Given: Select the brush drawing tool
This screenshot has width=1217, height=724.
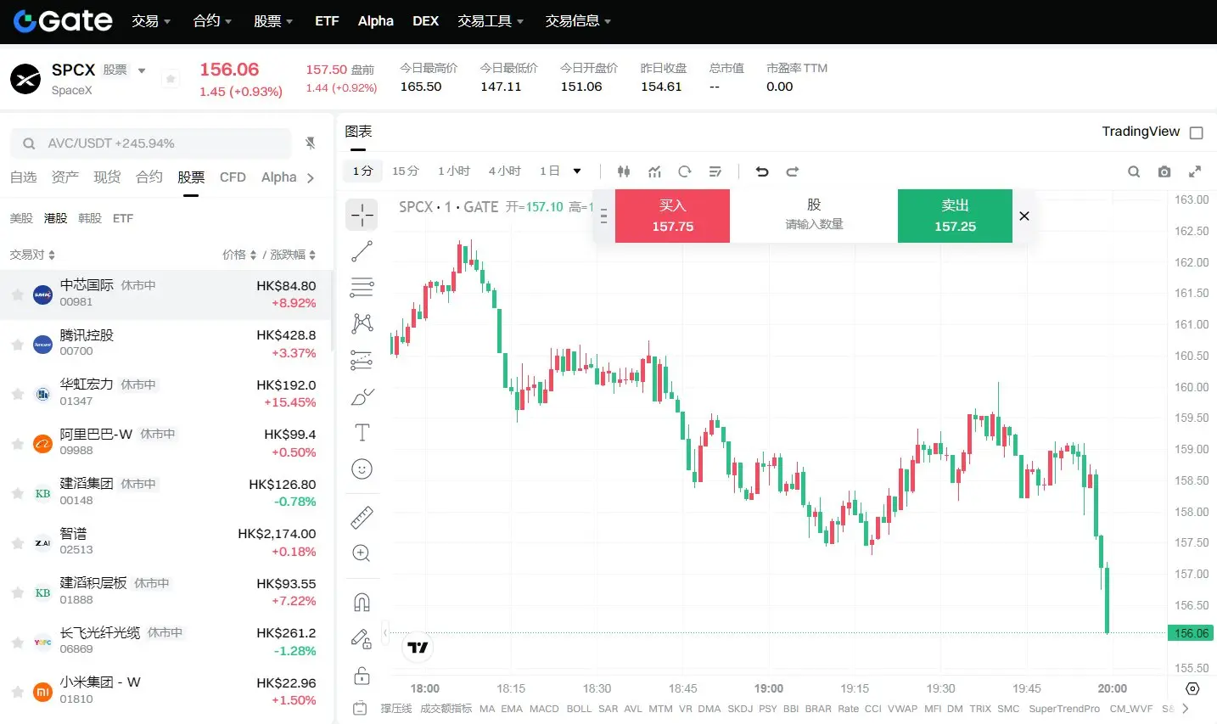Looking at the screenshot, I should pos(362,396).
